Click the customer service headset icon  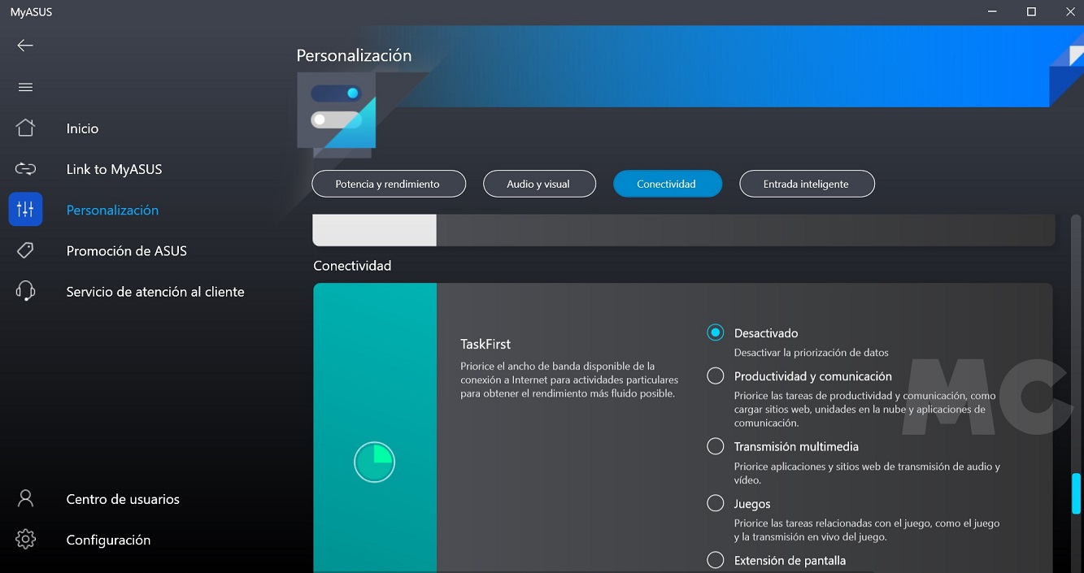pos(25,291)
